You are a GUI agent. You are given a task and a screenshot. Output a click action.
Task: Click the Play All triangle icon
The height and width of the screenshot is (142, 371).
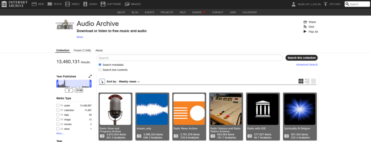(305, 31)
